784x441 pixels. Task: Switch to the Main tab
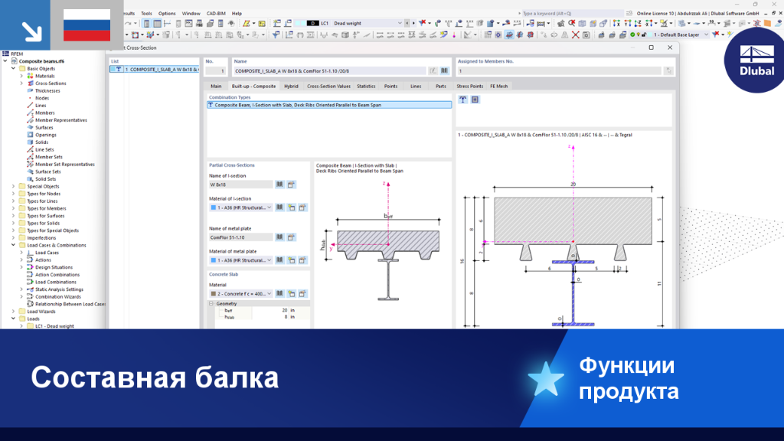[216, 86]
